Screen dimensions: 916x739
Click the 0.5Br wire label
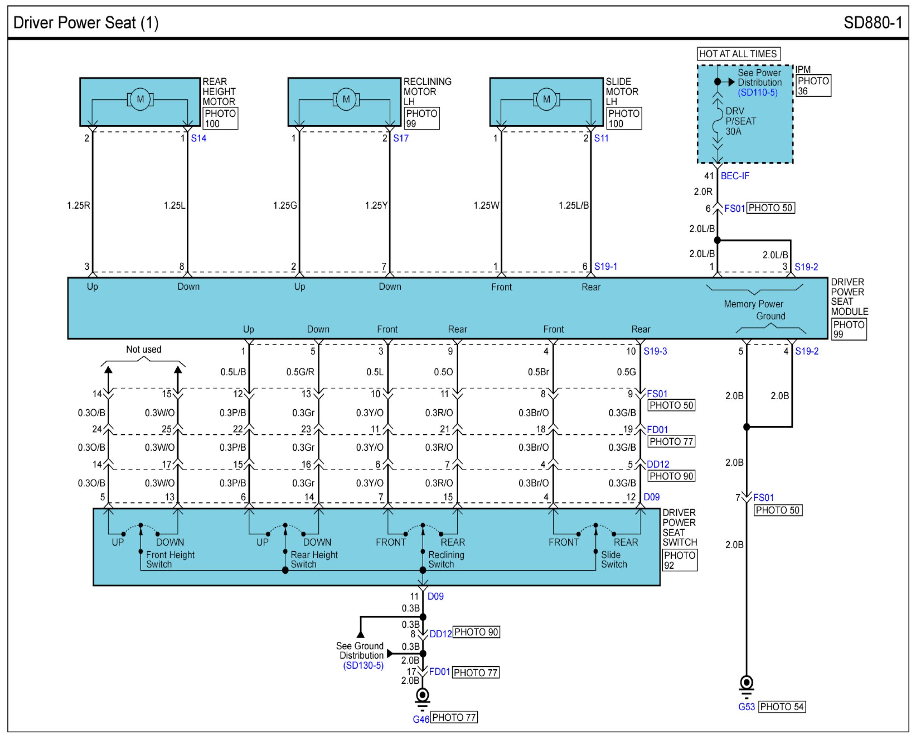pos(538,372)
